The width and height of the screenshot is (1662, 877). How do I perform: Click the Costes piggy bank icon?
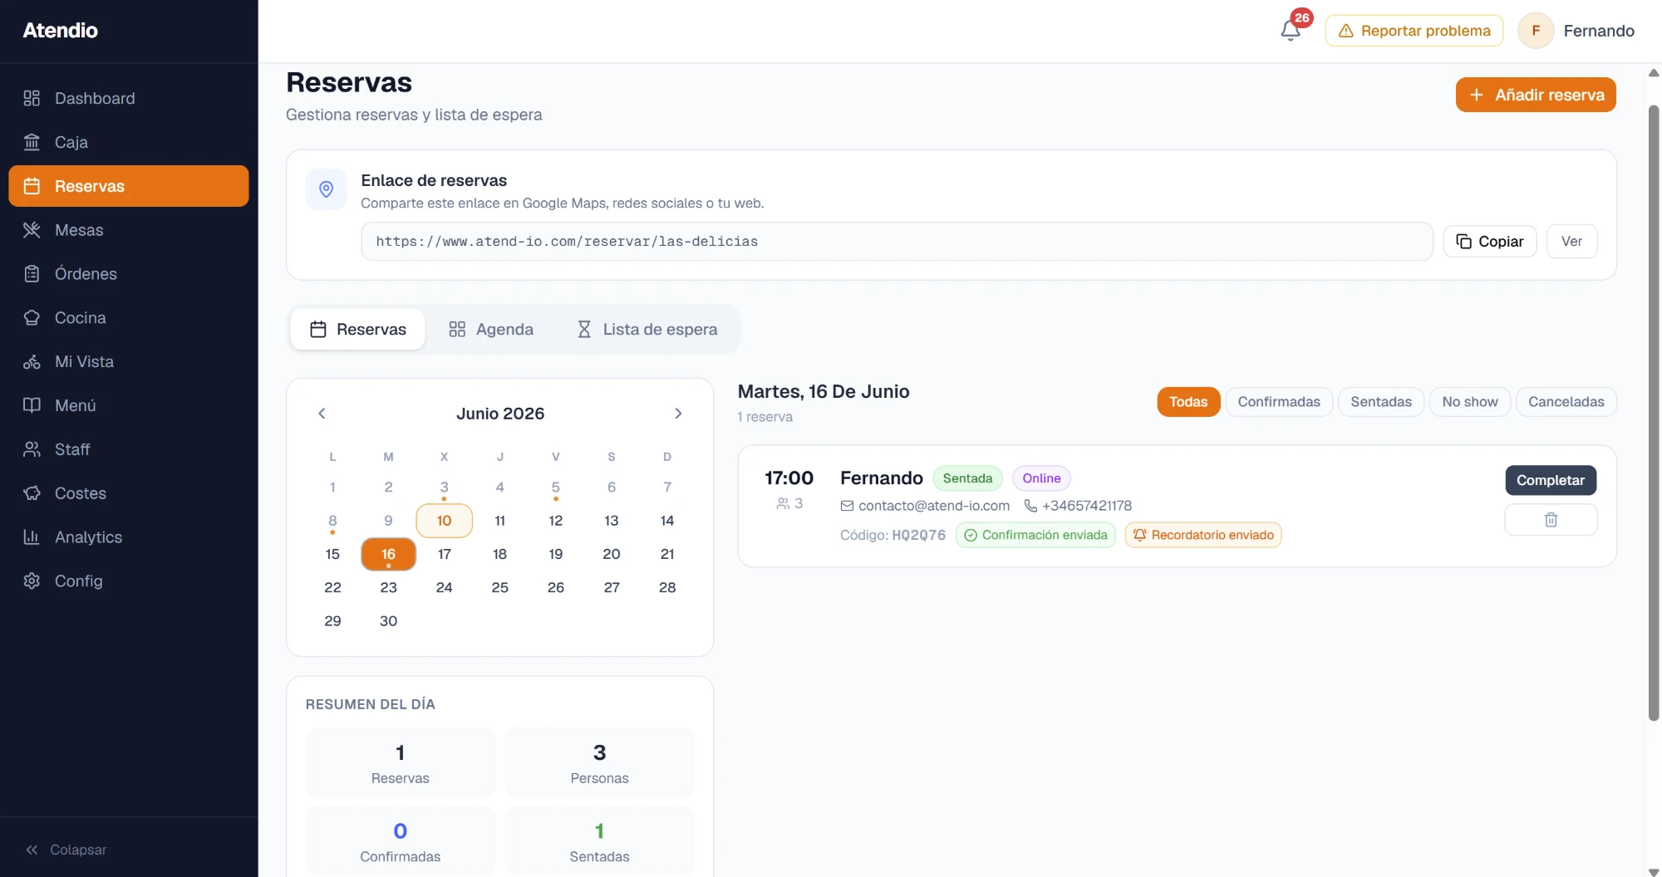[x=32, y=493]
